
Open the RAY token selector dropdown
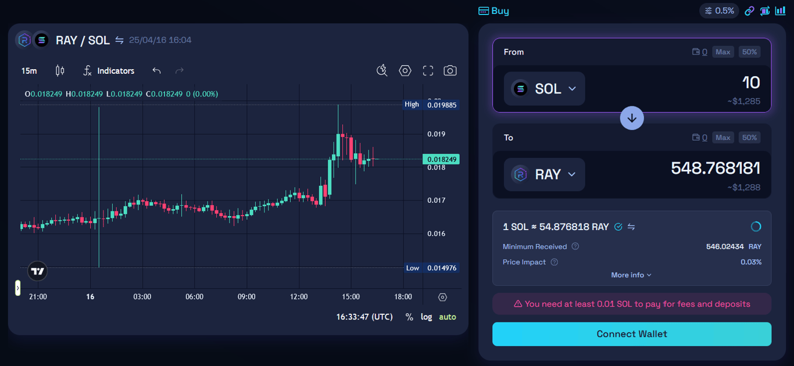(544, 174)
